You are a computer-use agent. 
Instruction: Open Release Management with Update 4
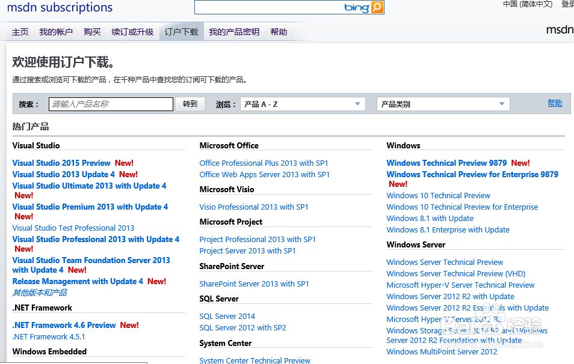point(78,281)
